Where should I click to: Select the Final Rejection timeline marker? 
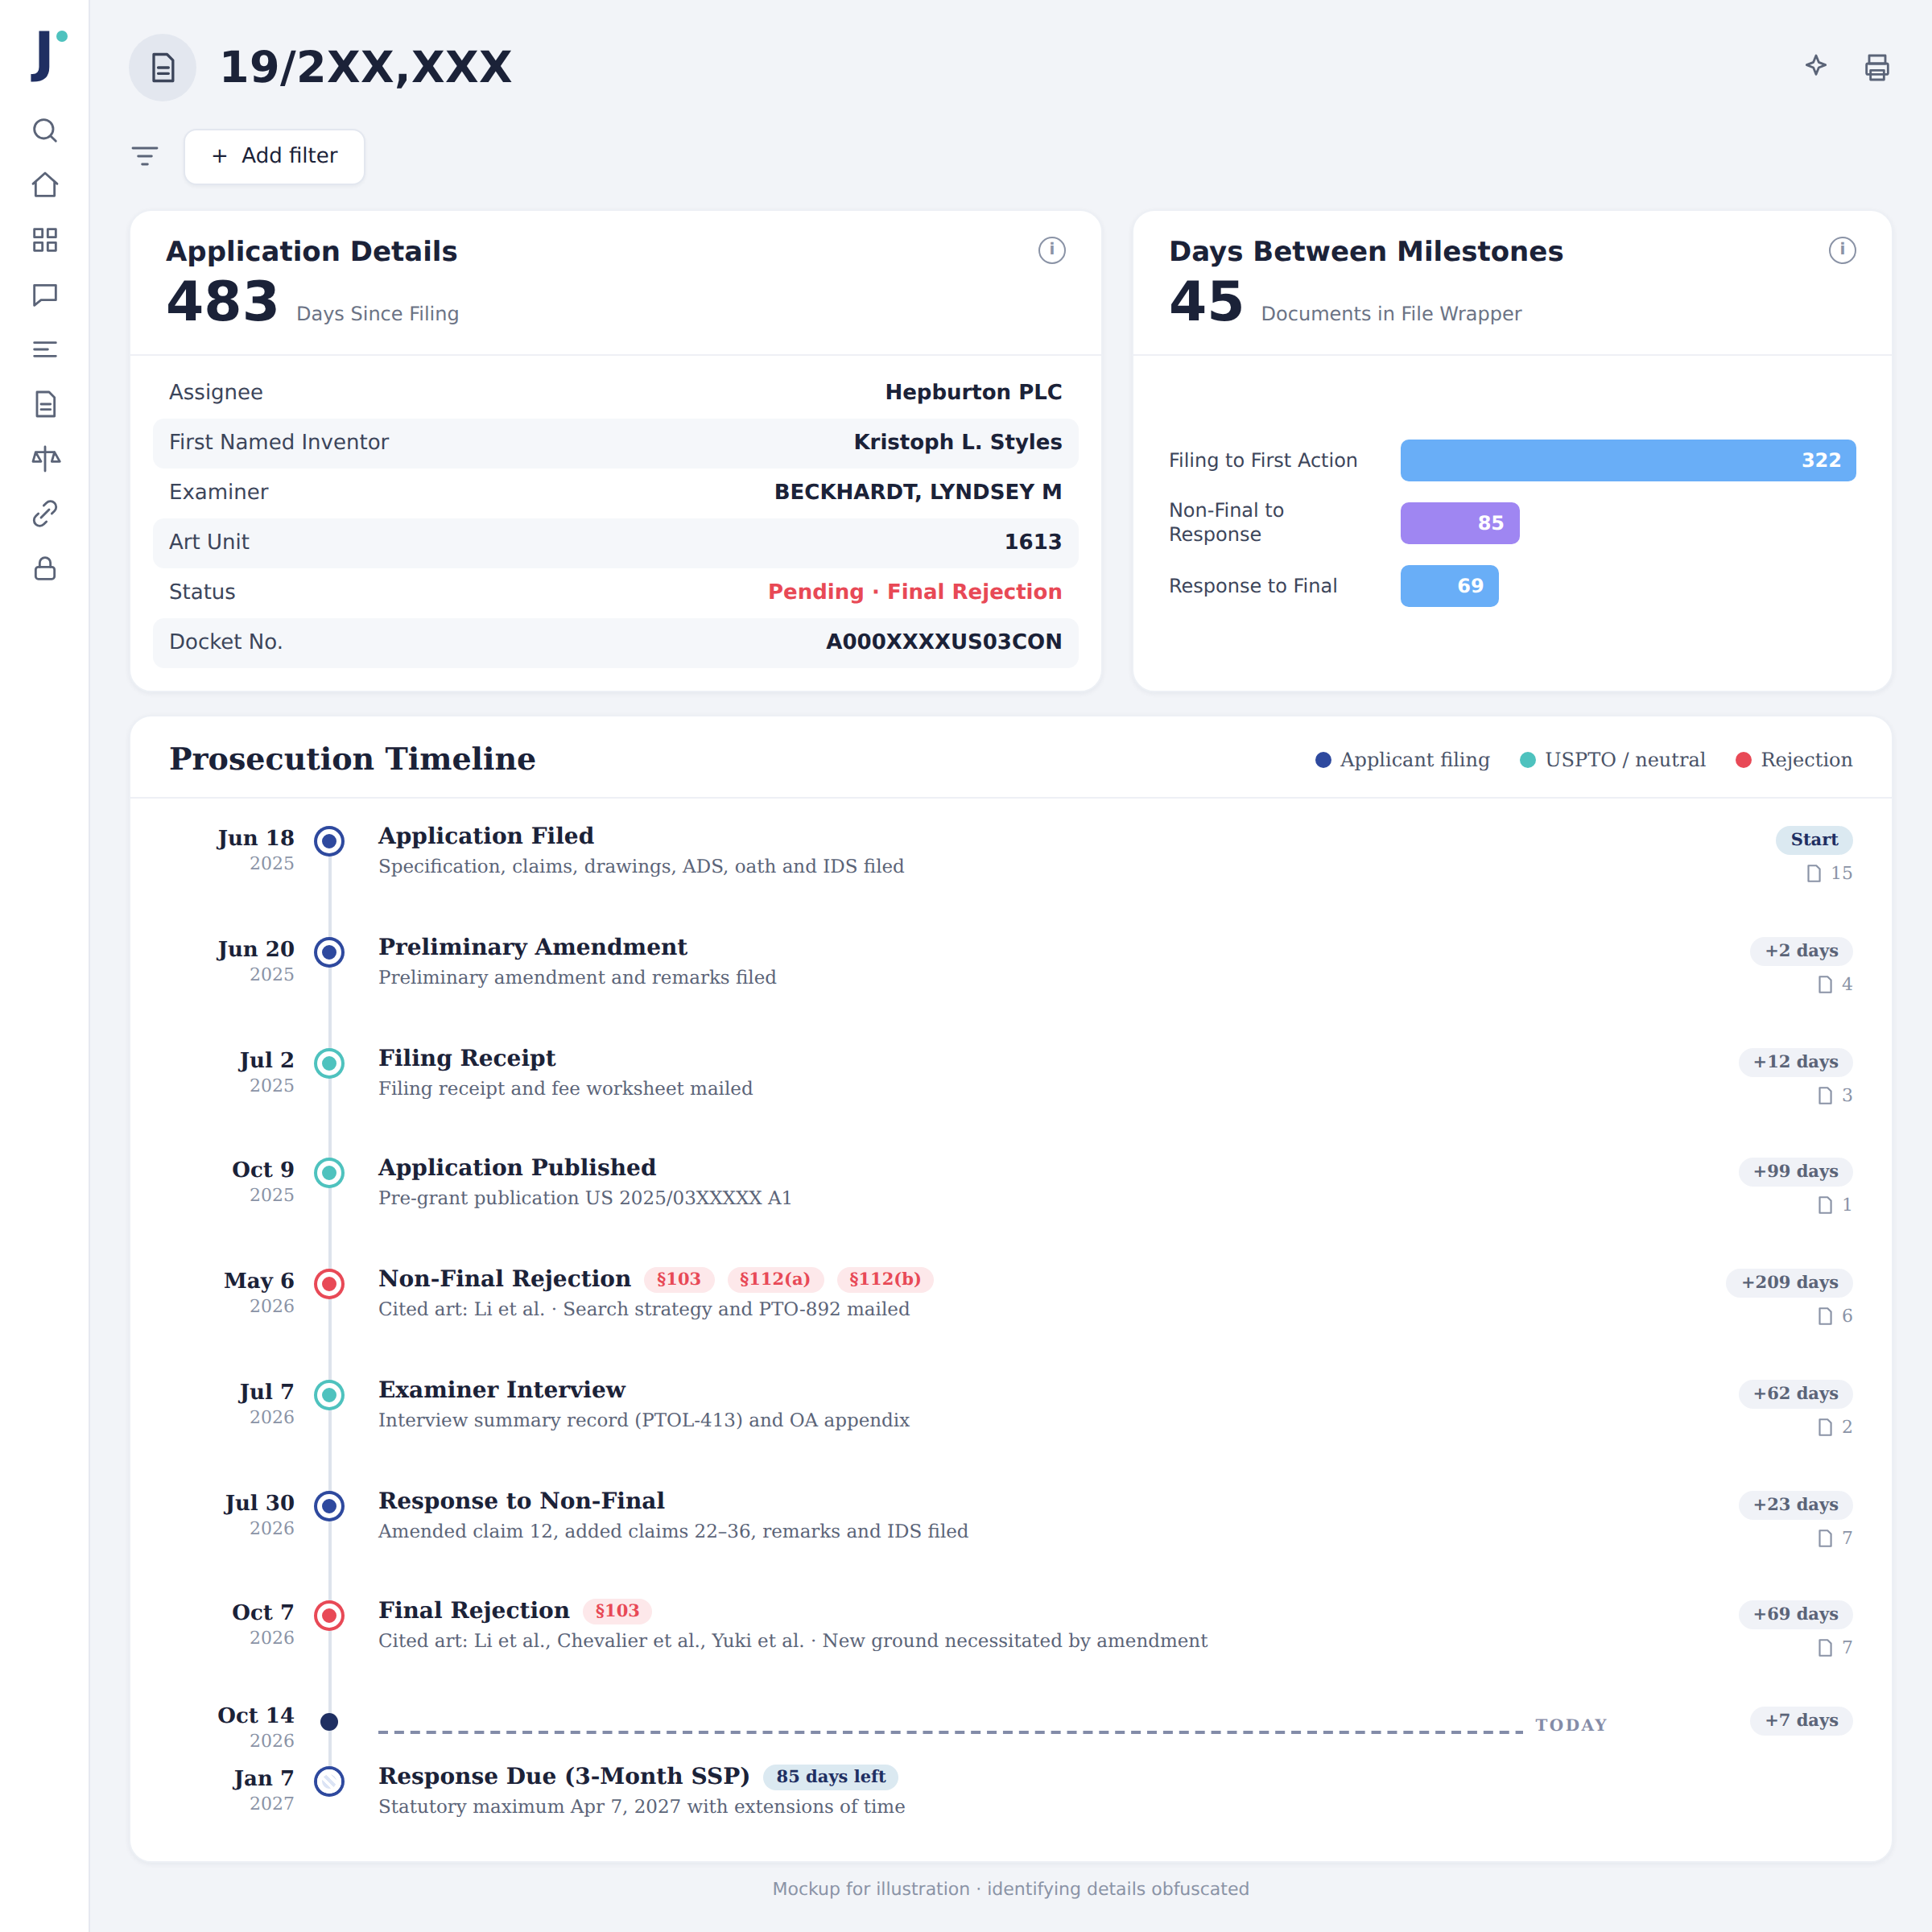(x=329, y=1616)
